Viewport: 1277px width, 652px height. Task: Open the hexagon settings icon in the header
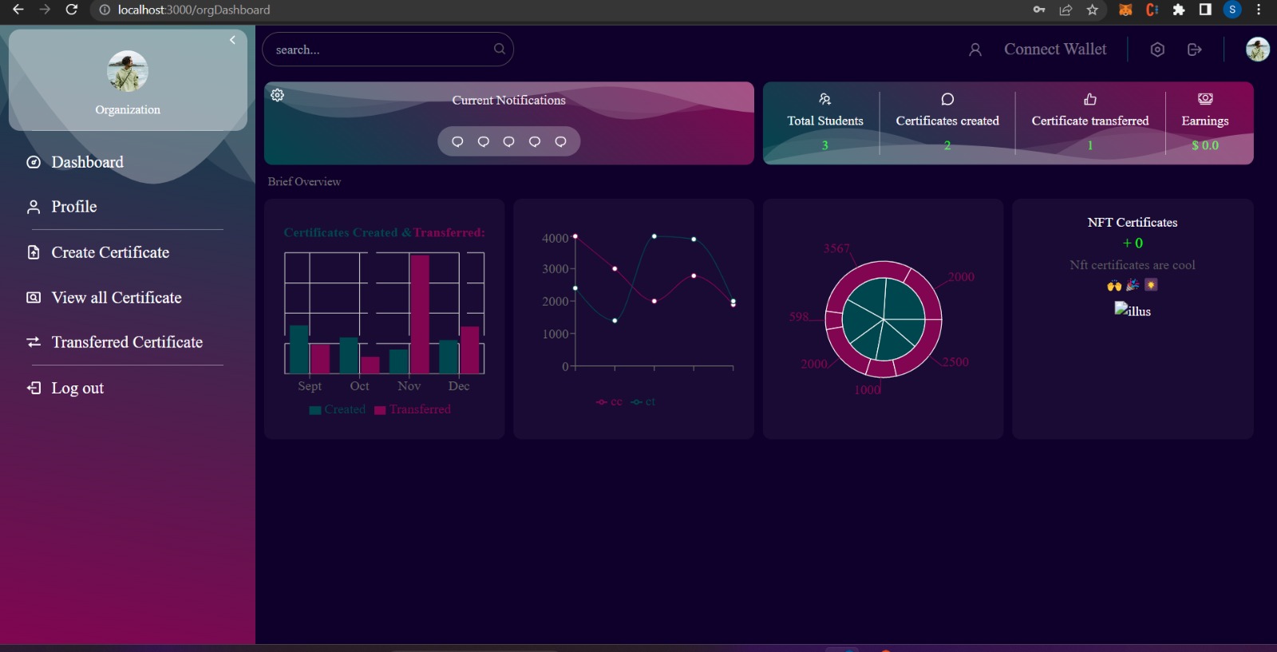tap(1157, 49)
